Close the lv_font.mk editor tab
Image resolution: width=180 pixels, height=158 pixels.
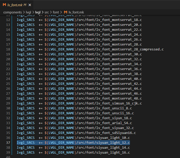[30, 5]
